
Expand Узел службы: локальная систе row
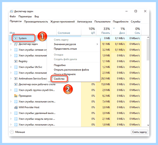click(x=11, y=102)
